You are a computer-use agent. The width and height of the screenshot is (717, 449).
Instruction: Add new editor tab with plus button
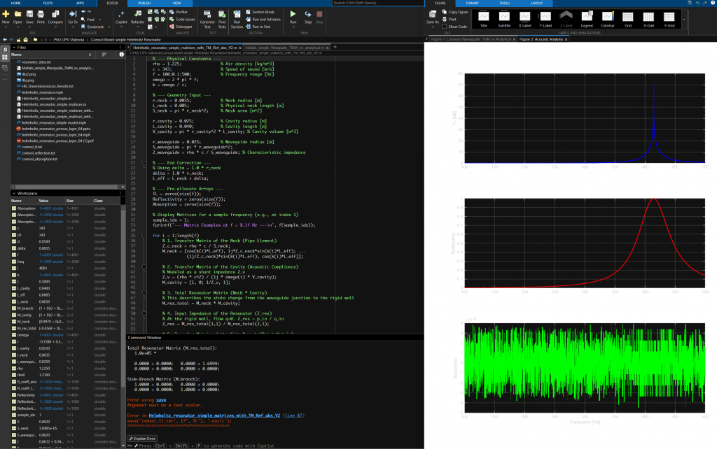coord(335,47)
